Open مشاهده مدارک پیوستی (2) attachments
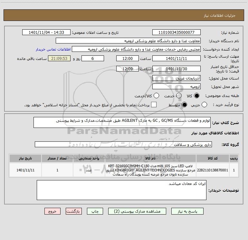Viewport: 248px width, 240px height. [137, 211]
